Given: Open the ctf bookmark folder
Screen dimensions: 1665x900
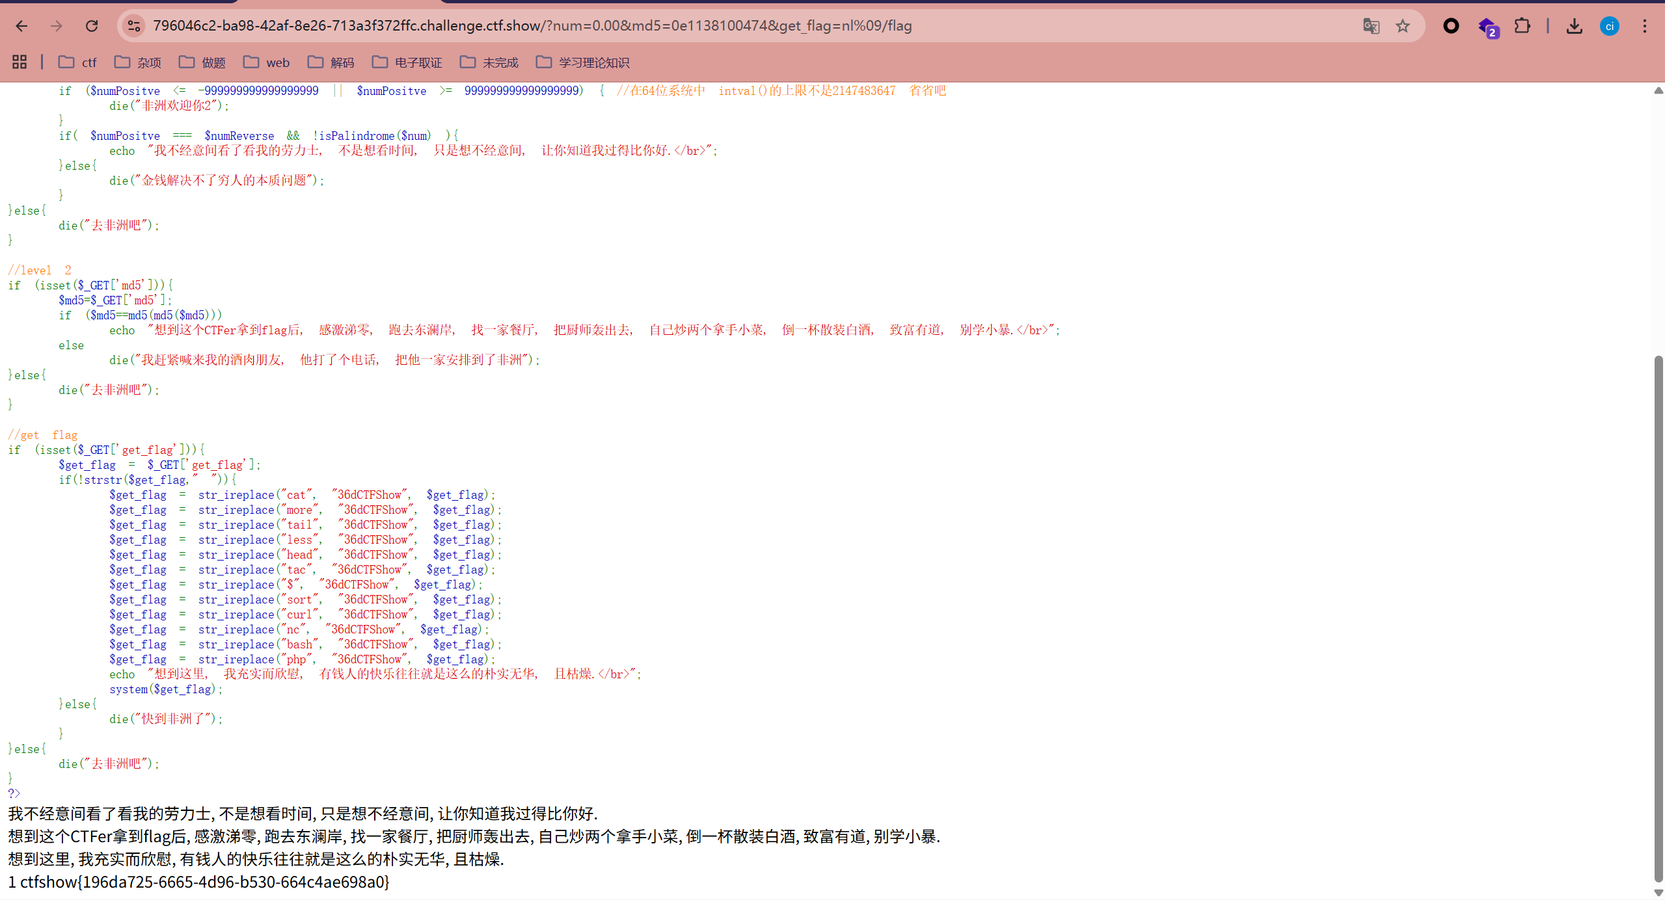Looking at the screenshot, I should click(77, 62).
